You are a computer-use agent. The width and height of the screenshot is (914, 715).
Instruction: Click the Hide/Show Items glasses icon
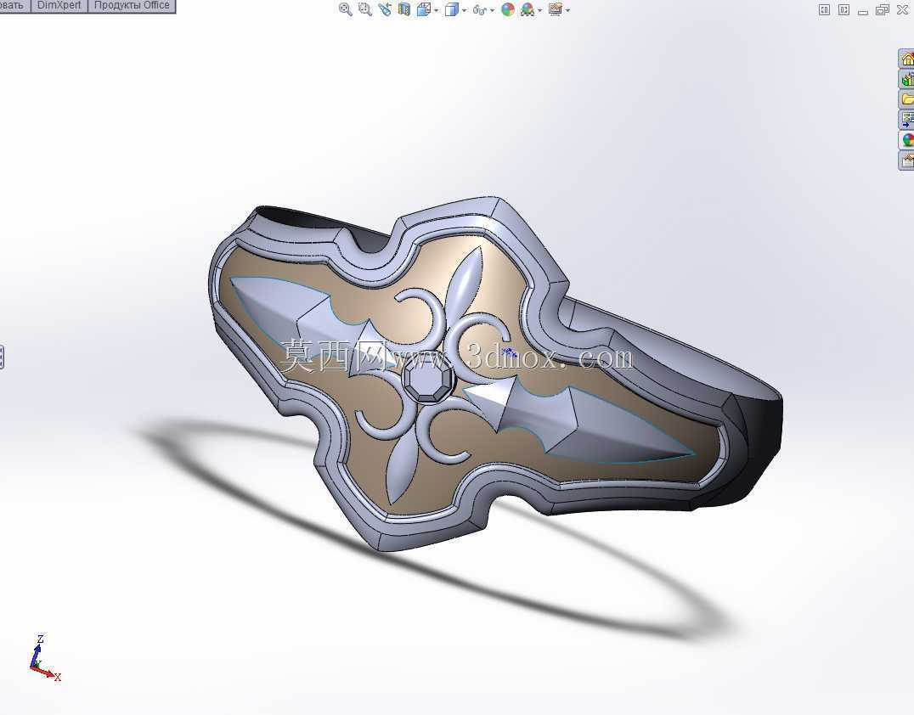coord(479,9)
